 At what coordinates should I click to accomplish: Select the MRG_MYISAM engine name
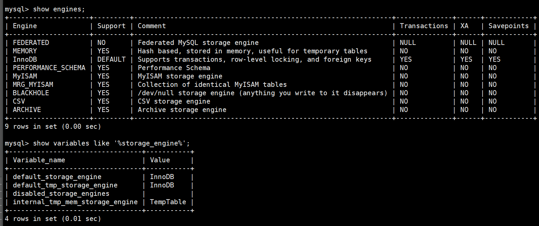(x=33, y=85)
